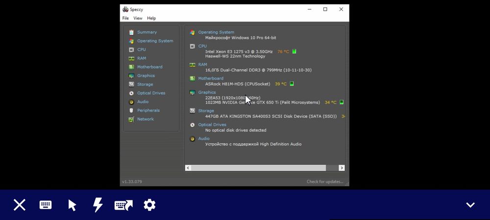Image resolution: width=490 pixels, height=220 pixels.
Task: Click the 39 °C motherboard temperature value
Action: (x=281, y=84)
